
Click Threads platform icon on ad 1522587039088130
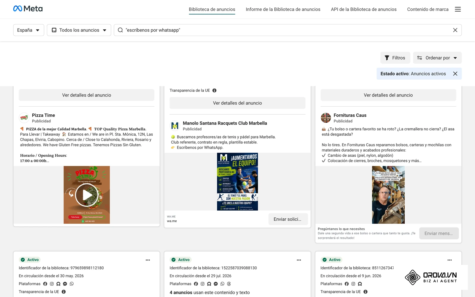tap(229, 284)
